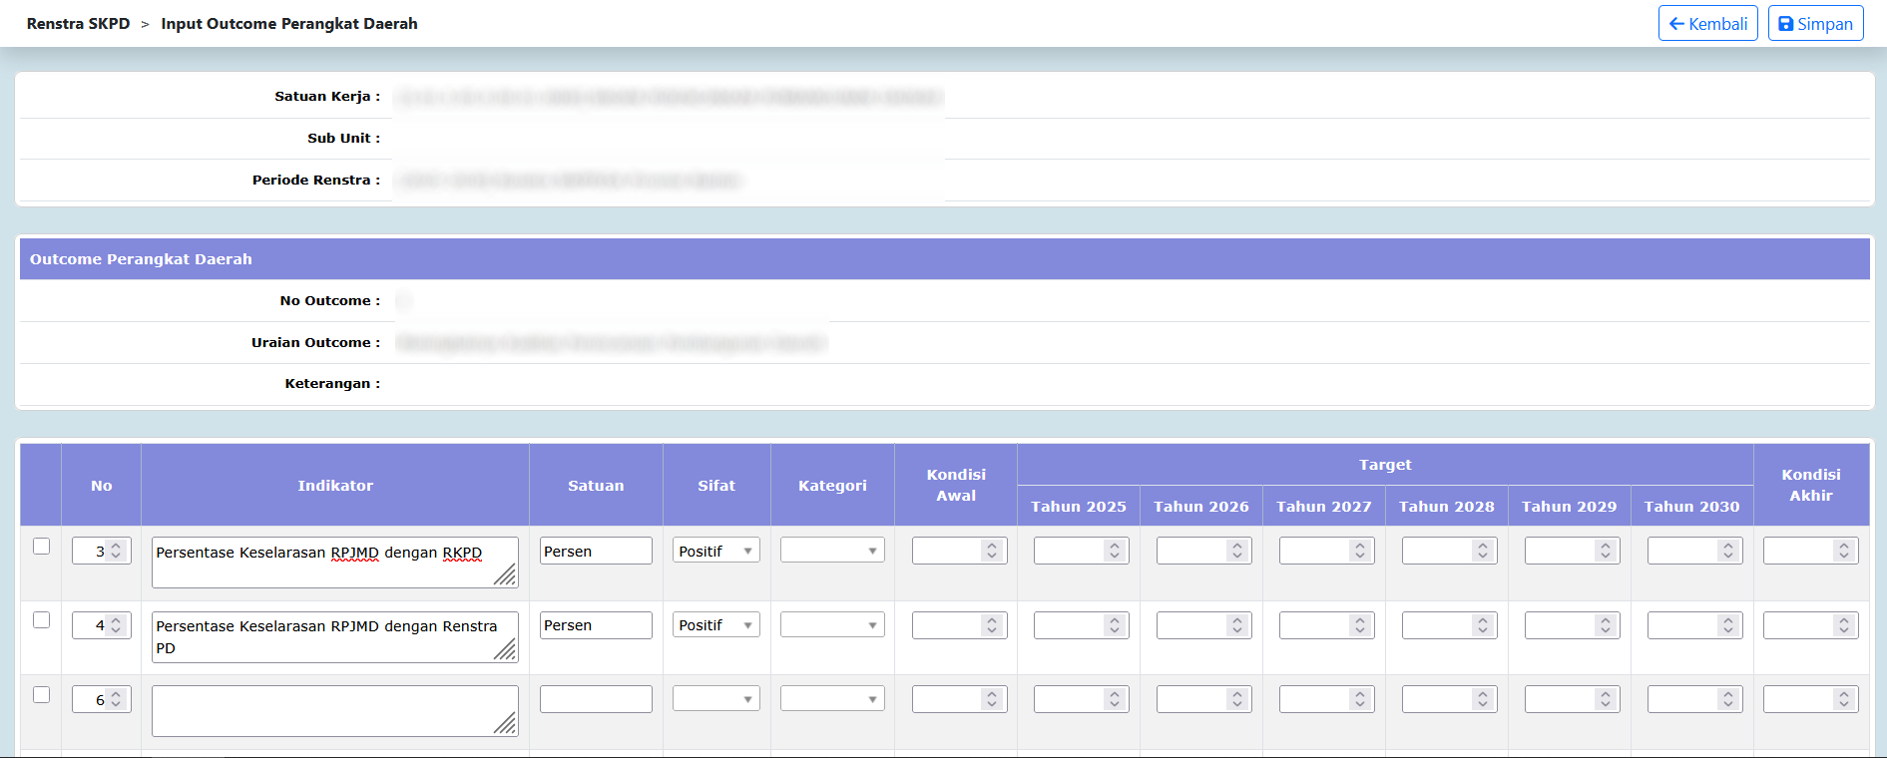1887x758 pixels.
Task: Click Kondisi Awal spinner in row 3
Action: click(991, 551)
